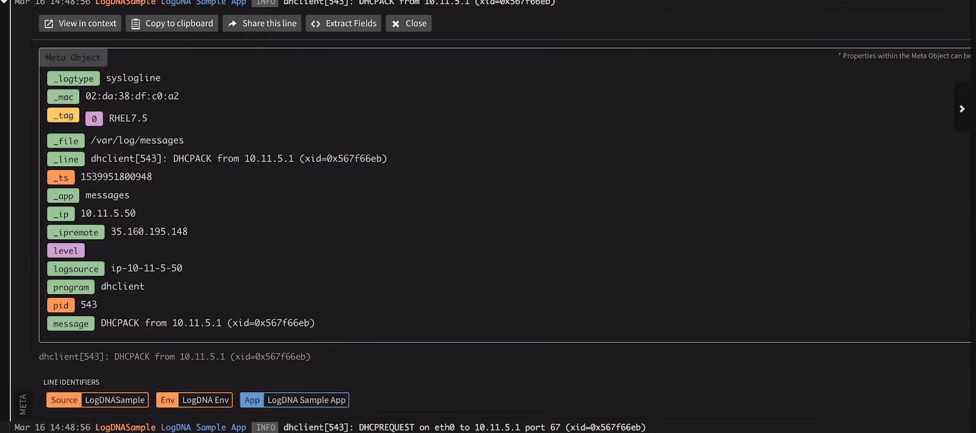Click the Share this line button
Screen dimensions: 976x433
[262, 24]
